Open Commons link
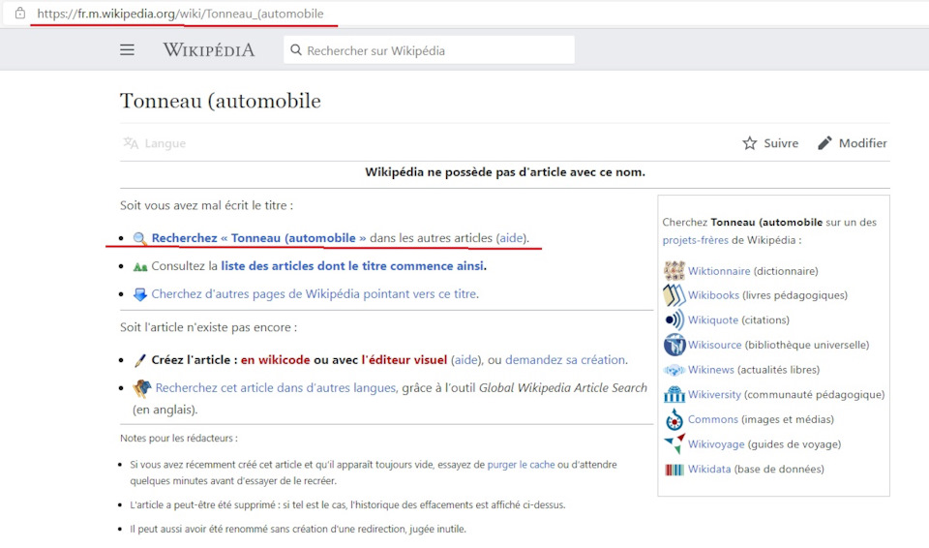The width and height of the screenshot is (929, 548). pyautogui.click(x=713, y=419)
